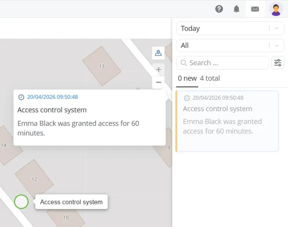Switch to the 0 new tab

[187, 78]
